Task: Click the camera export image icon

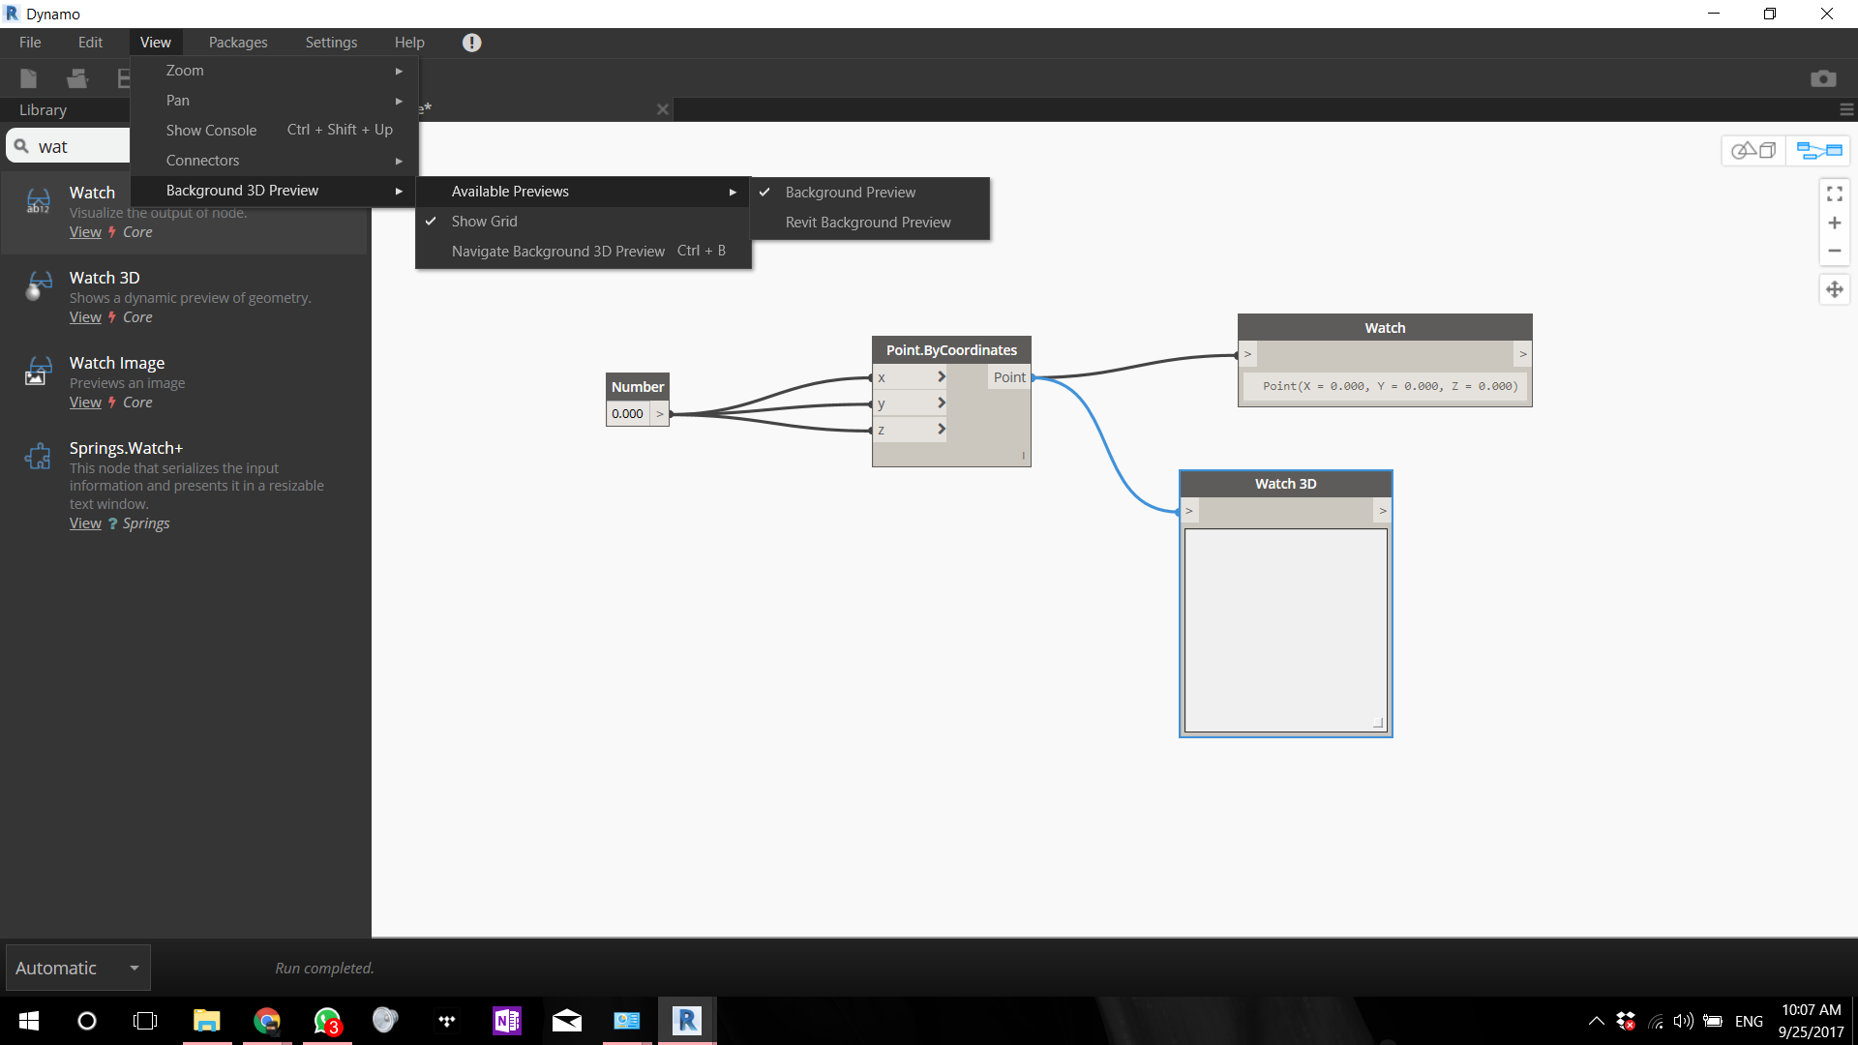Action: [1823, 78]
